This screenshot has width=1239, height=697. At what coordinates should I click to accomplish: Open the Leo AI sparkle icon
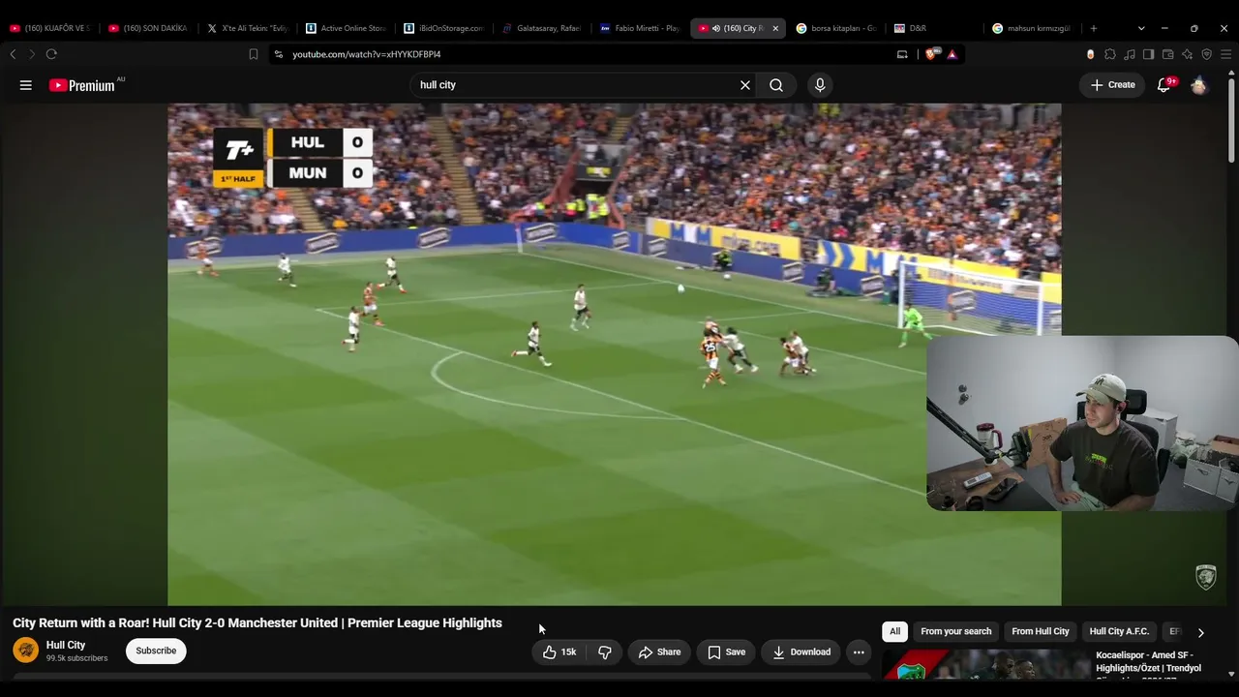(x=1188, y=54)
